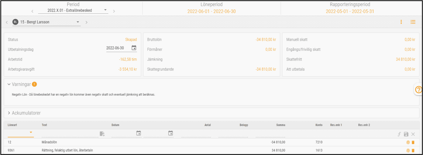Open the Utbetalningsdag calendar picker
The height and width of the screenshot is (155, 423).
point(134,48)
